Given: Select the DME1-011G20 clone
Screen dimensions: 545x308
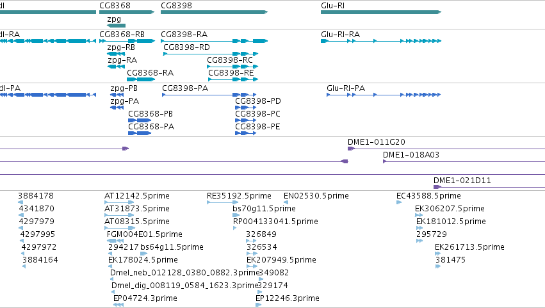Looking at the screenshot, I should [446, 149].
